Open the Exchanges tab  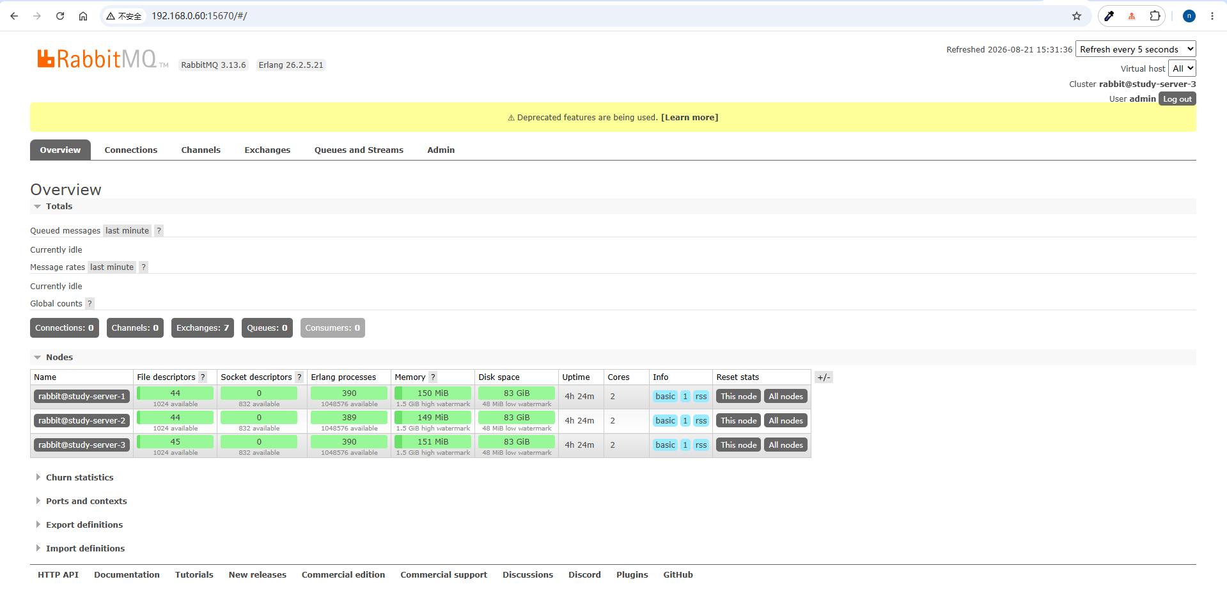point(267,150)
